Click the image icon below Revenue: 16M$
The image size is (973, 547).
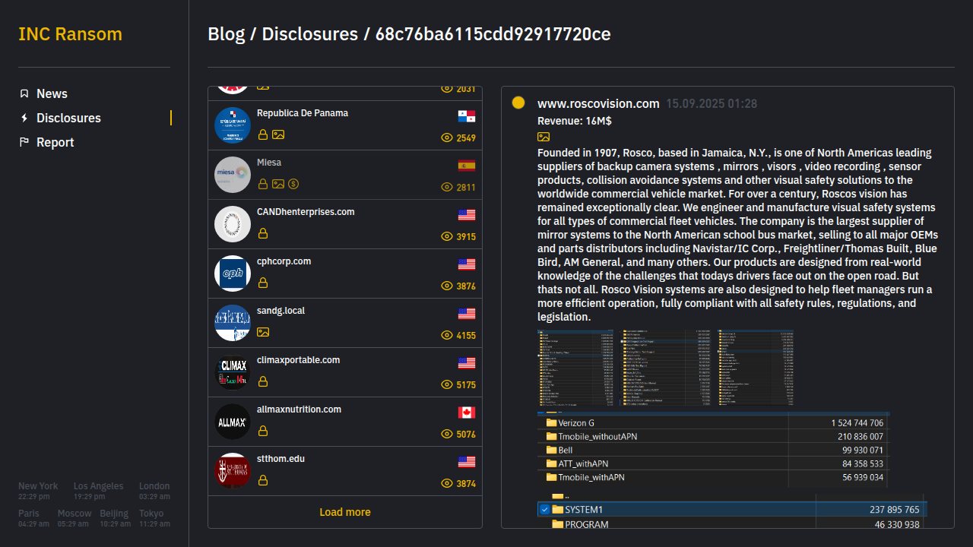(x=544, y=137)
